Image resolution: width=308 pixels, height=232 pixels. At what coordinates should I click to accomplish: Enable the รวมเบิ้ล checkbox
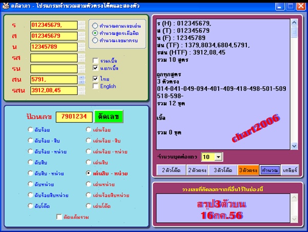point(95,61)
